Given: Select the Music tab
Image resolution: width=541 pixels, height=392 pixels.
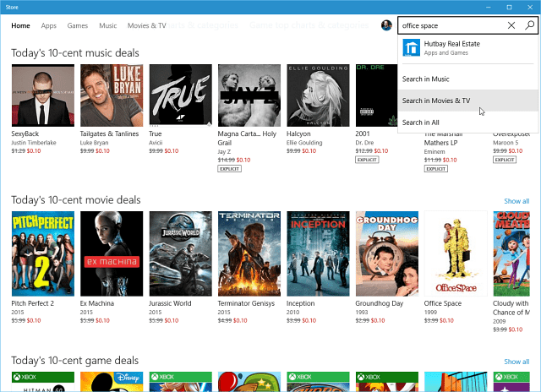Looking at the screenshot, I should click(x=107, y=25).
